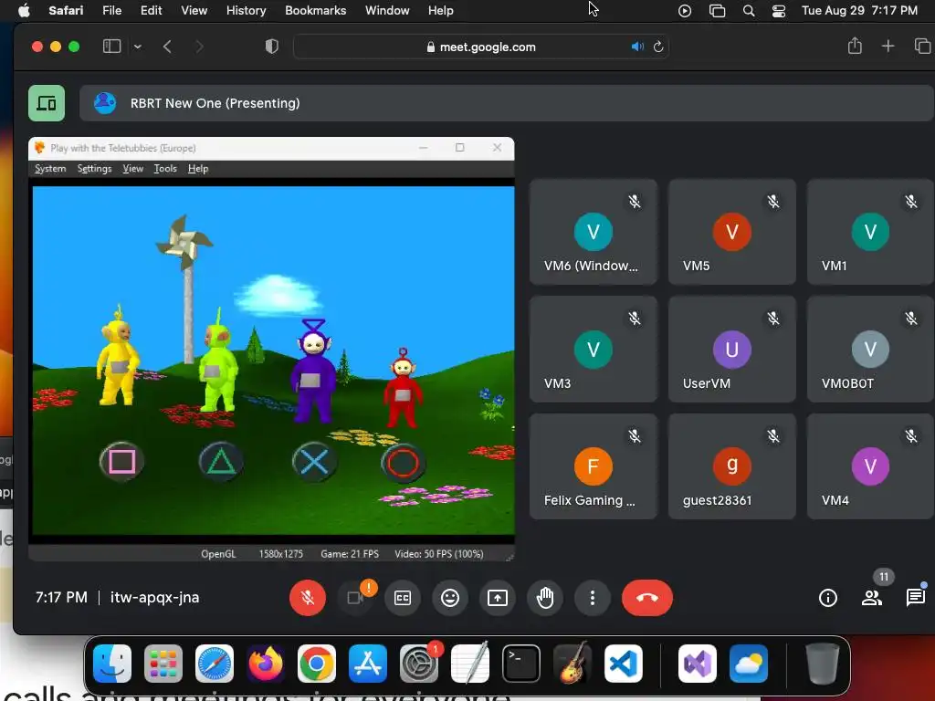Open GarageBand from the Dock
The image size is (935, 701).
(573, 664)
